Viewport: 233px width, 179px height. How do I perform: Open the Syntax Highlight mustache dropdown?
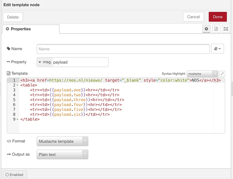click(x=202, y=73)
